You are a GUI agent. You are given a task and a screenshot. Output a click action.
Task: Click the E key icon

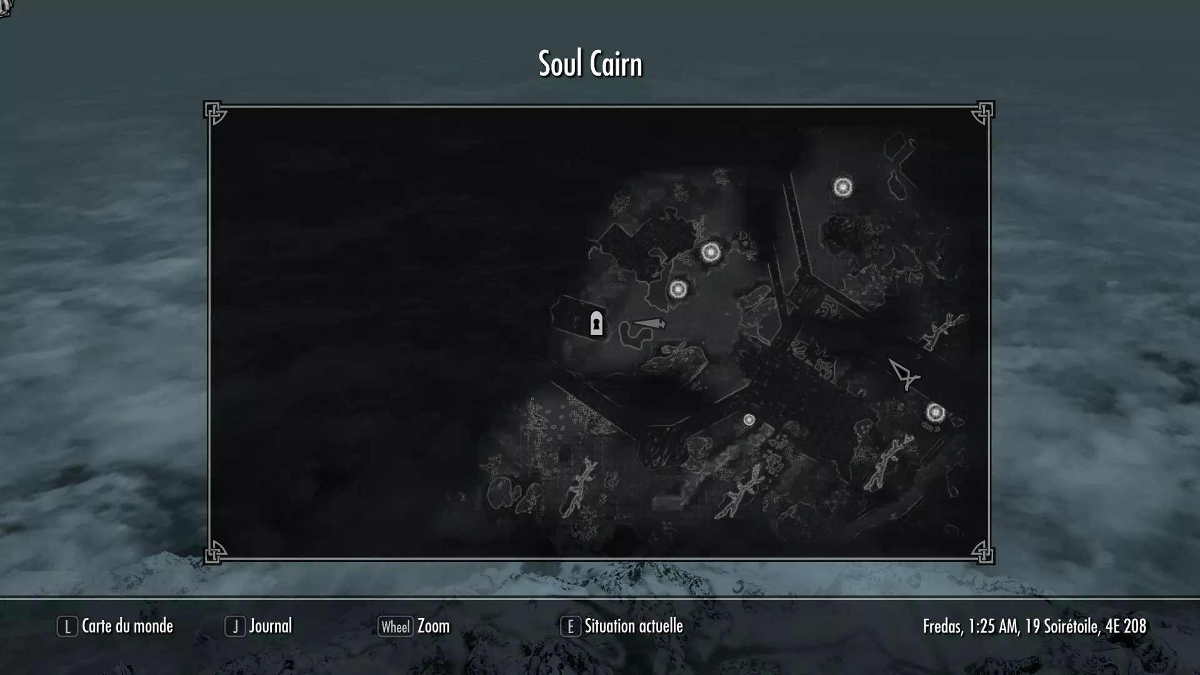[x=570, y=626]
